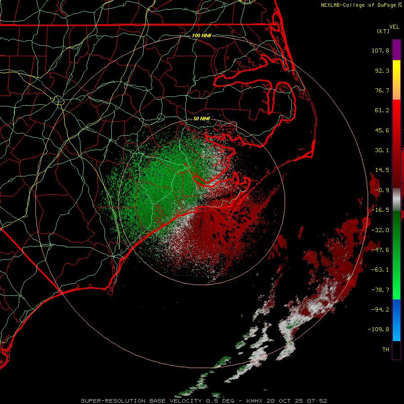
Task: Click the blue segment of the velocity color bar
Action: [x=396, y=320]
